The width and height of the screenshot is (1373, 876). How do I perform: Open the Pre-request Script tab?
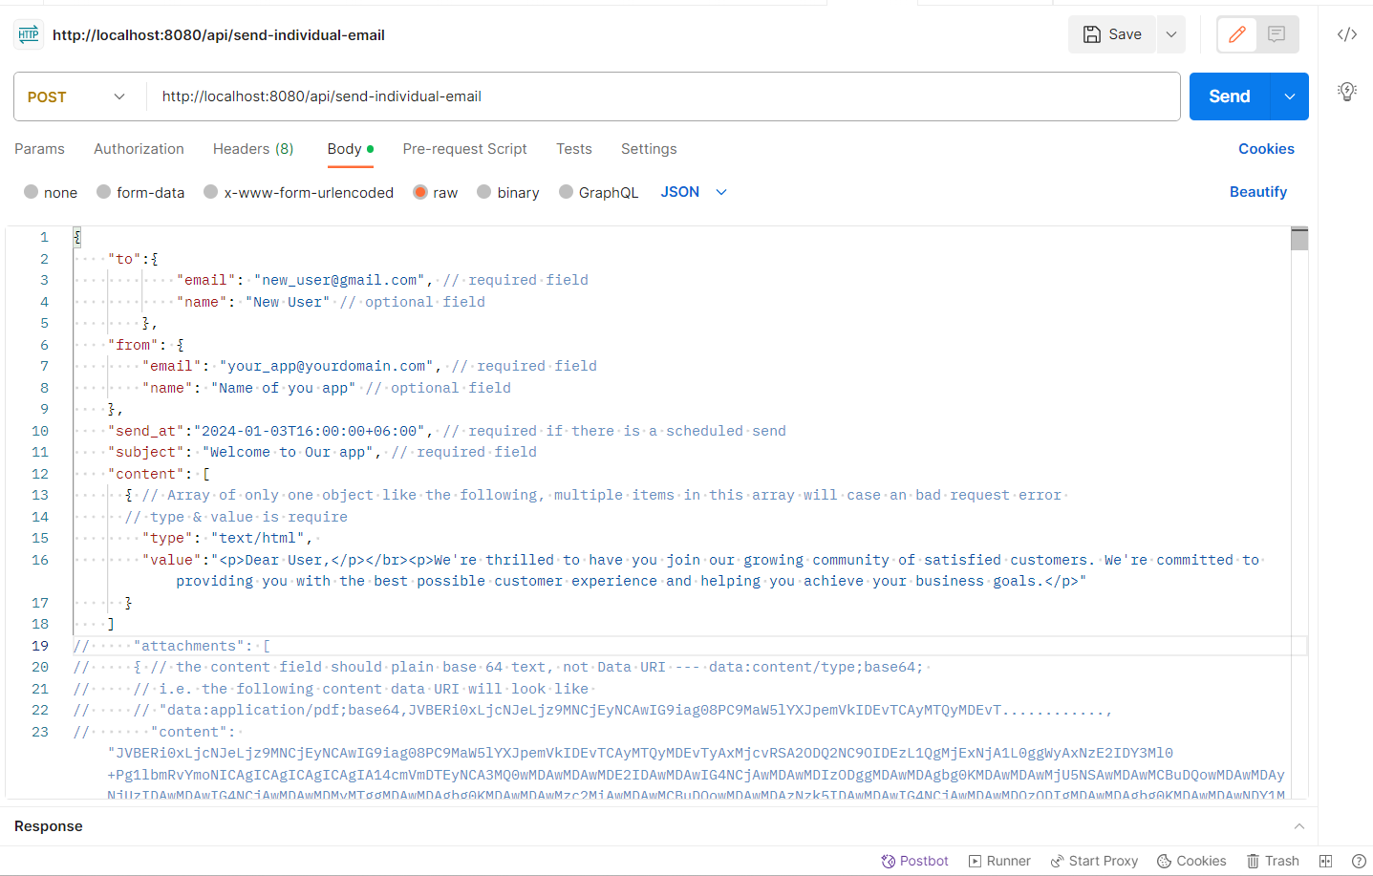pos(464,149)
